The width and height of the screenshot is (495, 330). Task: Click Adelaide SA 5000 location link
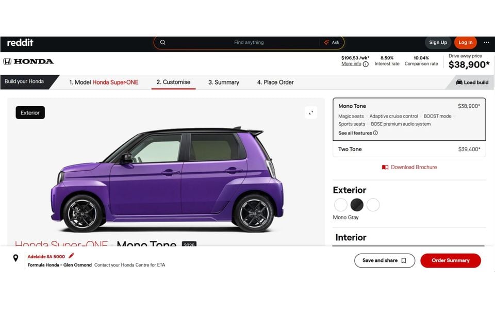coord(46,257)
